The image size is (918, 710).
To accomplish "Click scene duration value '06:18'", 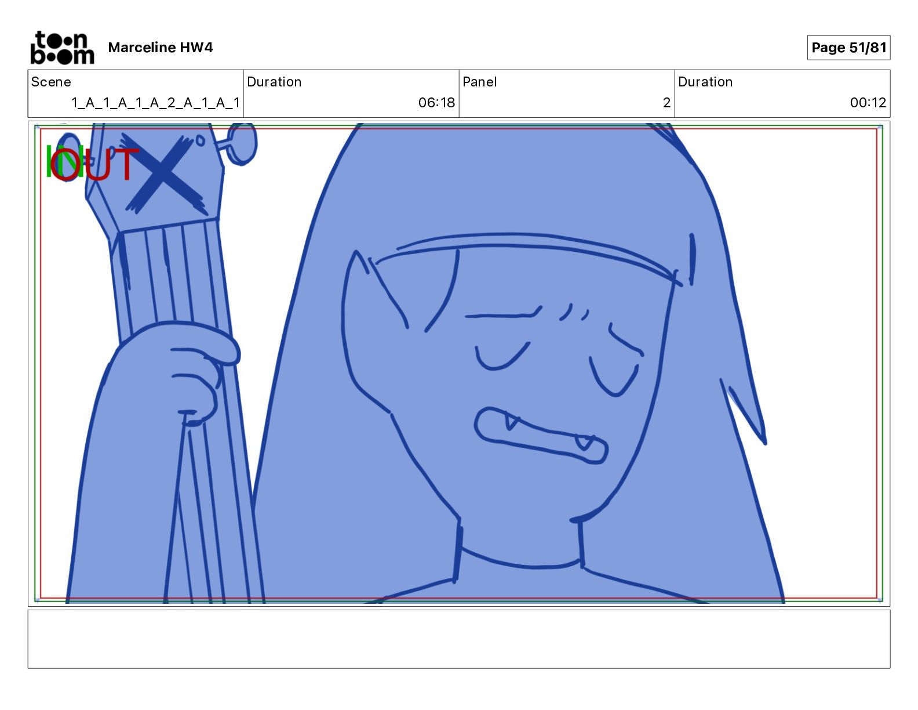I will [x=436, y=103].
